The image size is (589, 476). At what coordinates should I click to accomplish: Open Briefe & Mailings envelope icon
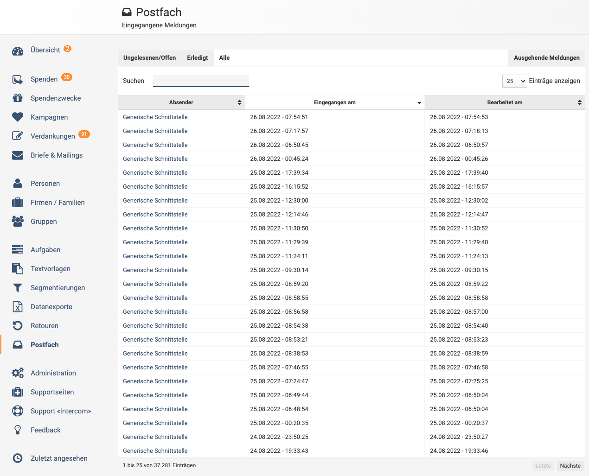pos(18,155)
